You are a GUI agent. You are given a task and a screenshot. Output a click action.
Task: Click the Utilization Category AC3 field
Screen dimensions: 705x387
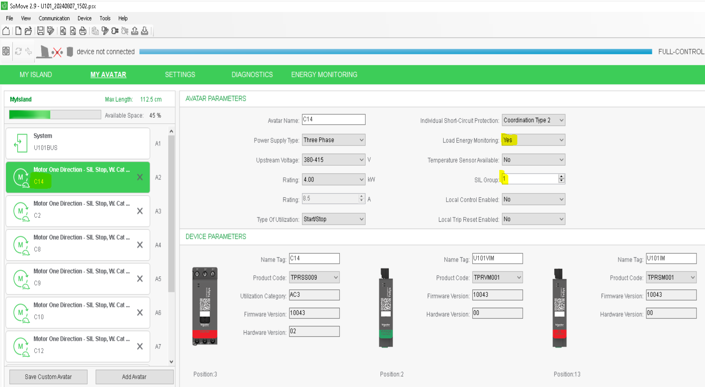click(314, 295)
